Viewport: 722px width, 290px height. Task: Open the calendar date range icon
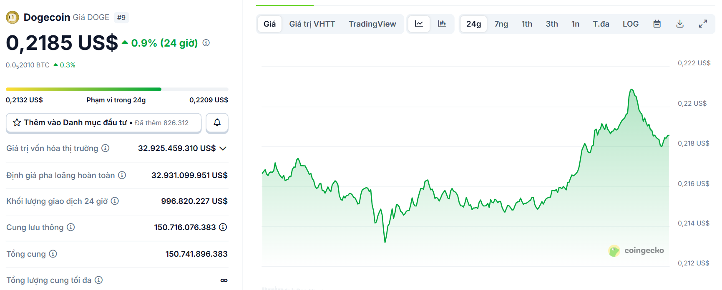click(657, 24)
